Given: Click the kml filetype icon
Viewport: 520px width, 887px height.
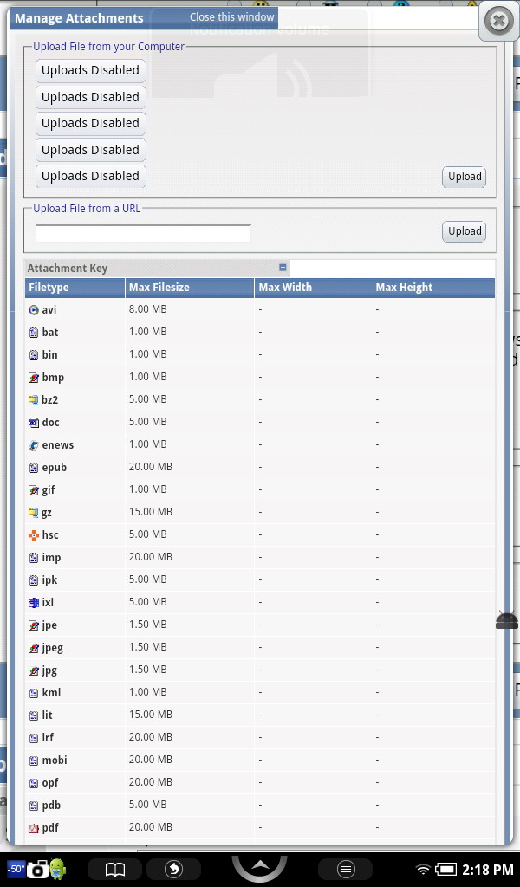Looking at the screenshot, I should [x=34, y=693].
